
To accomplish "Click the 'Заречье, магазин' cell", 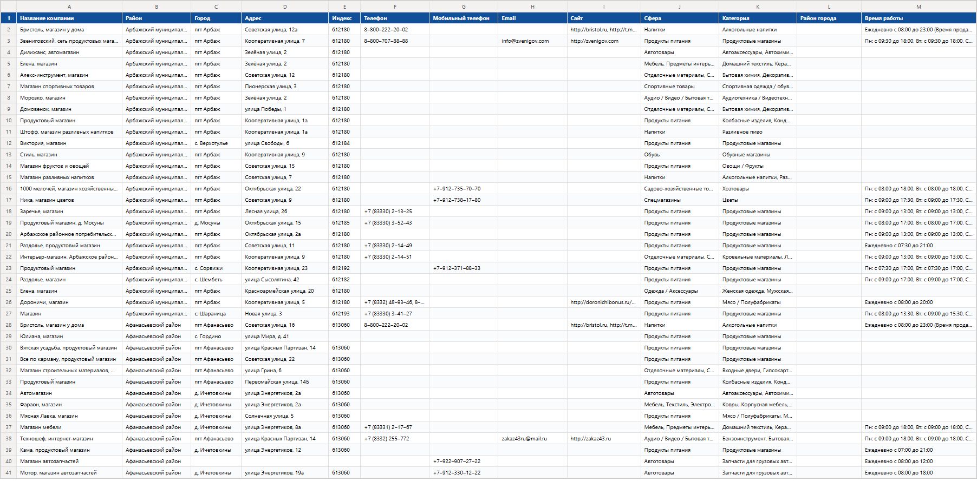I will [69, 212].
